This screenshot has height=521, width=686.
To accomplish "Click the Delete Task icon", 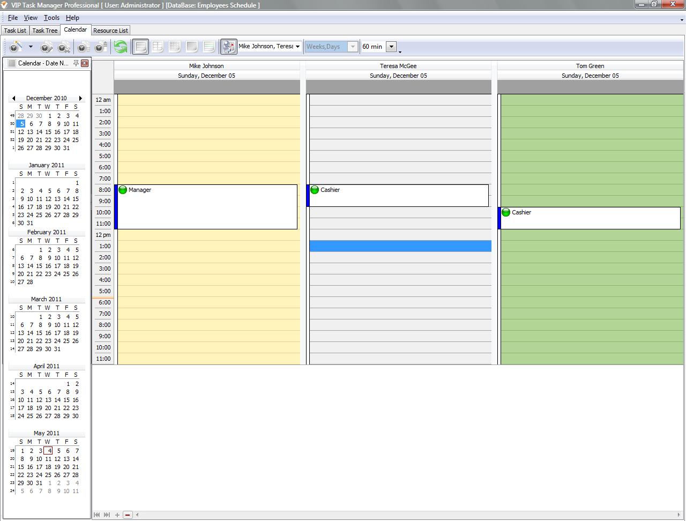I will pos(64,47).
